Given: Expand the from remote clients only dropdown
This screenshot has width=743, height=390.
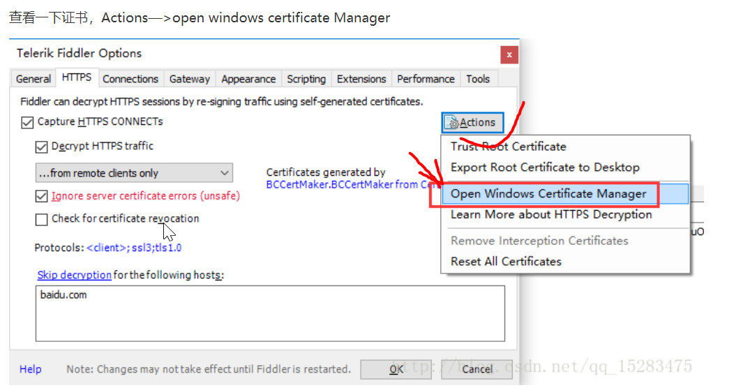Looking at the screenshot, I should [134, 173].
